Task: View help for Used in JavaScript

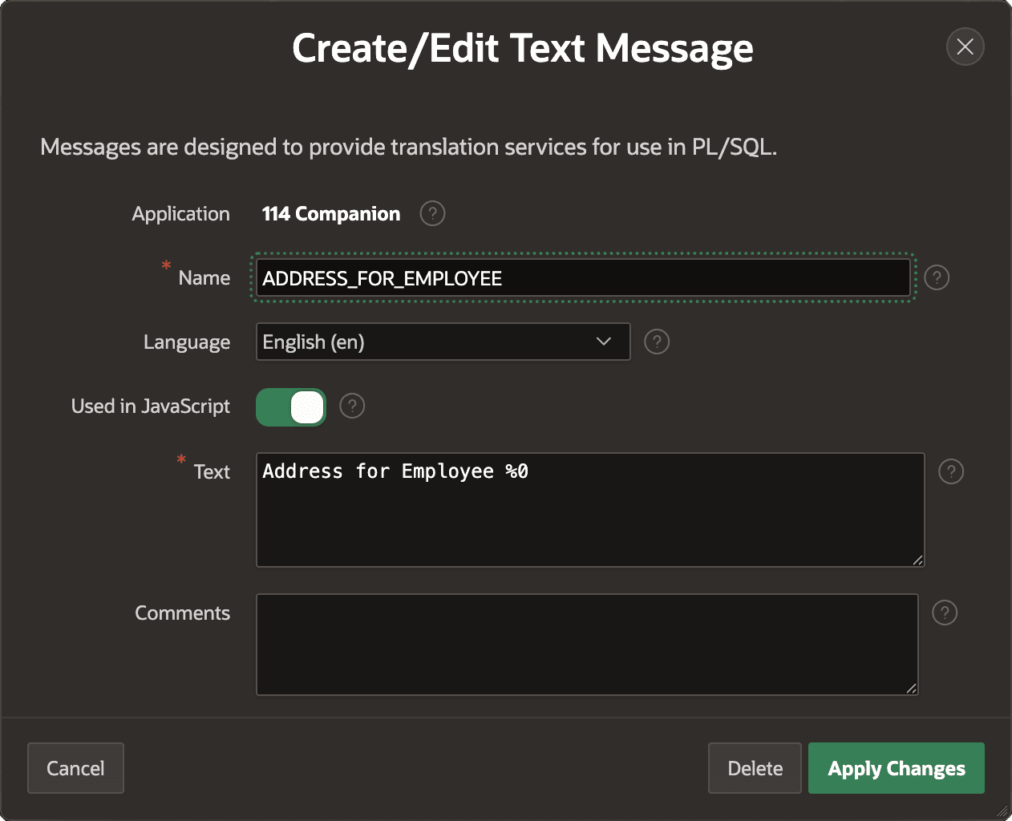Action: tap(352, 406)
